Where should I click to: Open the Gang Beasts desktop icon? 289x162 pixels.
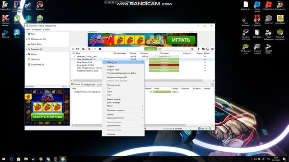pyautogui.click(x=280, y=19)
